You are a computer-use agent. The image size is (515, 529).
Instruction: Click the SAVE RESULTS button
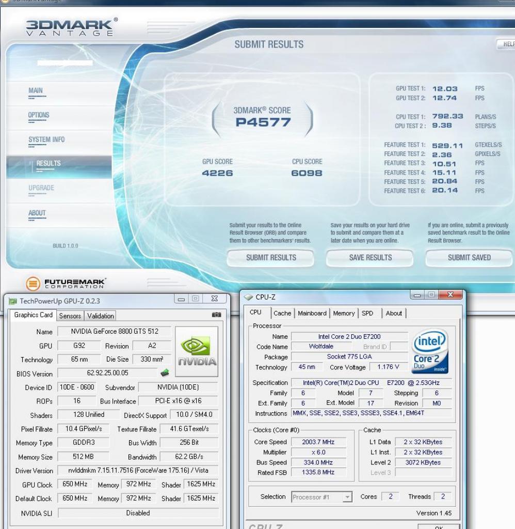pyautogui.click(x=370, y=258)
